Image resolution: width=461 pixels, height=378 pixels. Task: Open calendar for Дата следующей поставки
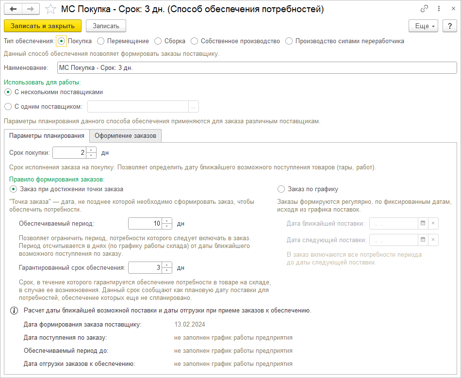tap(423, 240)
